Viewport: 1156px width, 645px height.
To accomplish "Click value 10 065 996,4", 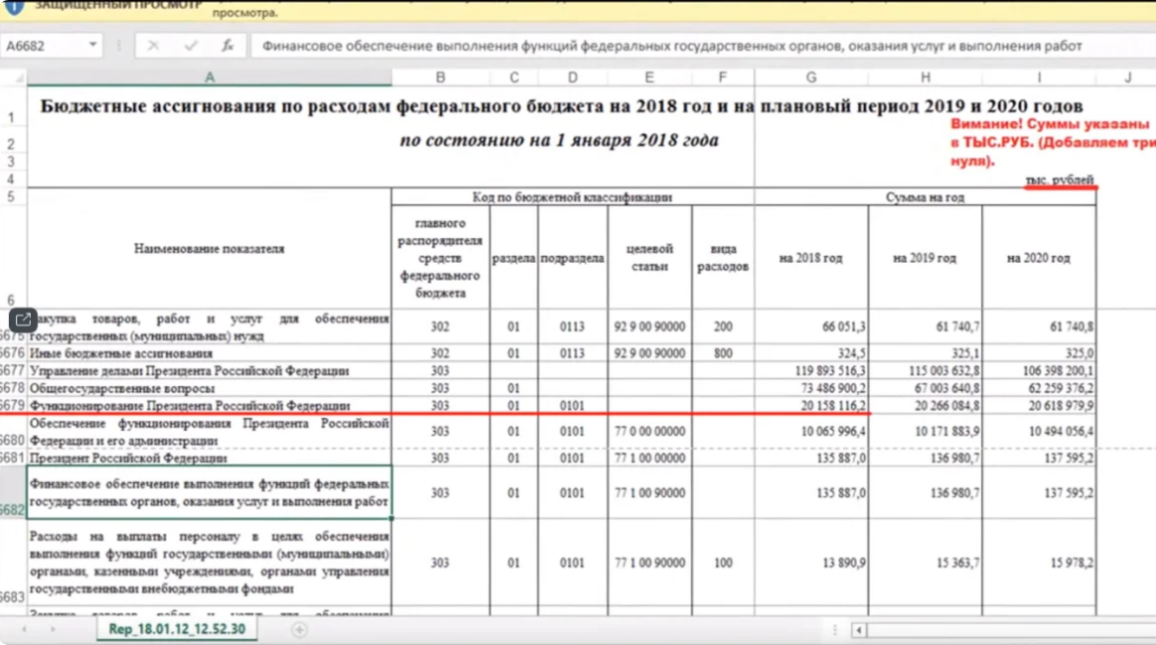I will tap(834, 431).
